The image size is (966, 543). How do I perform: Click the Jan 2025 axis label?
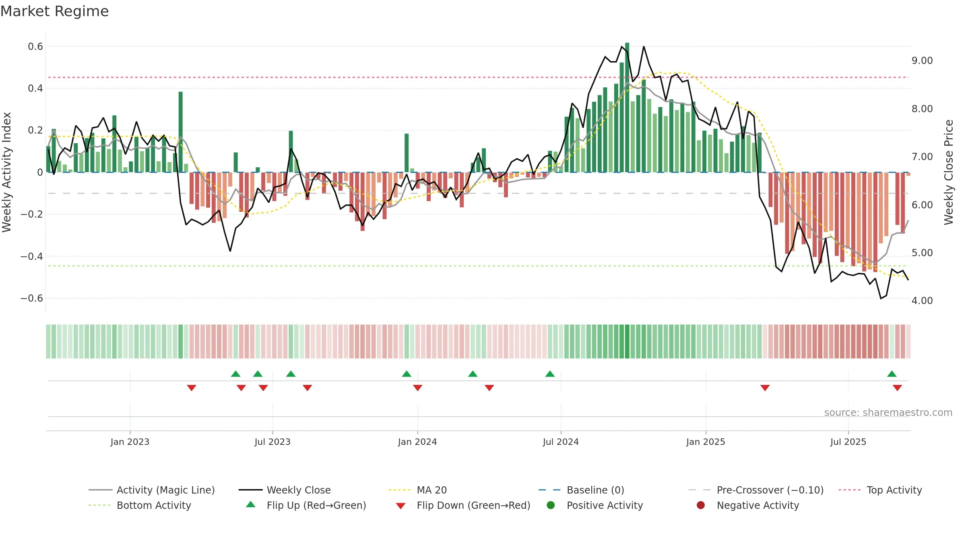tap(706, 442)
